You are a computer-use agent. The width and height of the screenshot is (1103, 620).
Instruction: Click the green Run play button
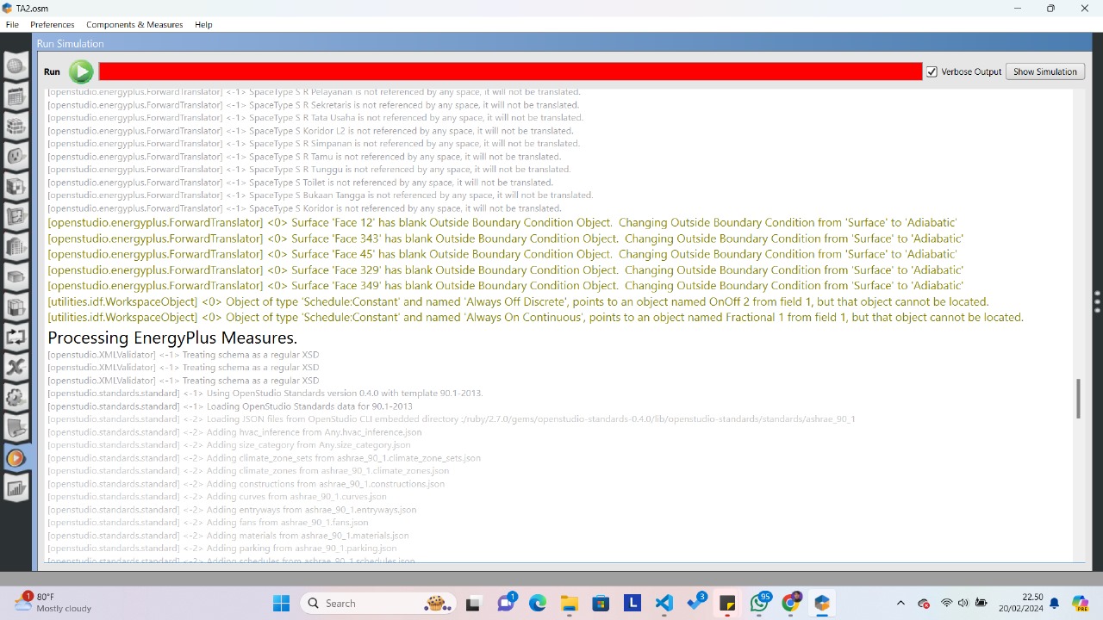tap(81, 71)
